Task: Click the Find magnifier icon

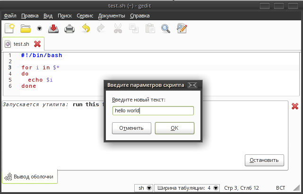Action: point(166,29)
